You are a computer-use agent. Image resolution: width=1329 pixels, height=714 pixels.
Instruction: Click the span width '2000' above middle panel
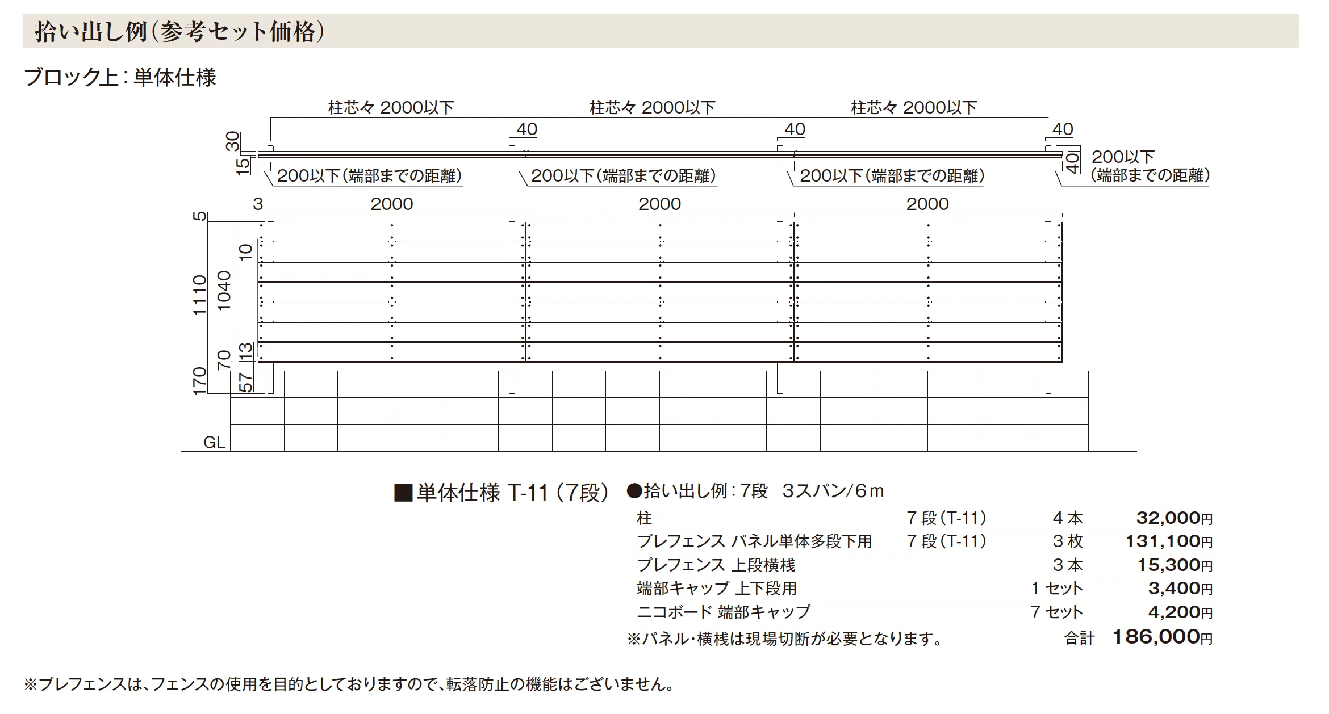coord(659,204)
